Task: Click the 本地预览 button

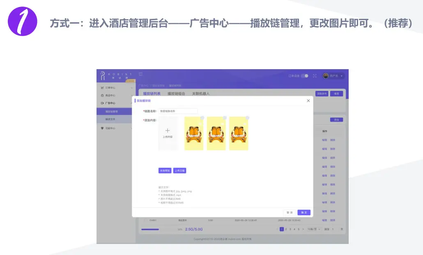Action: (x=165, y=171)
